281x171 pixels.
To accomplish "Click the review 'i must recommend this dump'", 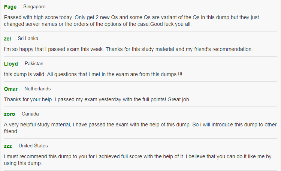I will 138,160.
